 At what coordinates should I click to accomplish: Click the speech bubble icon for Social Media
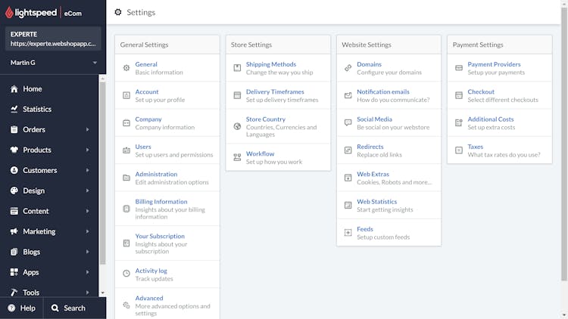348,122
